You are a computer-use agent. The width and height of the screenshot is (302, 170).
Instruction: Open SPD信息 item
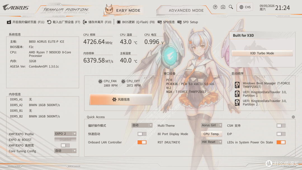click(166, 22)
